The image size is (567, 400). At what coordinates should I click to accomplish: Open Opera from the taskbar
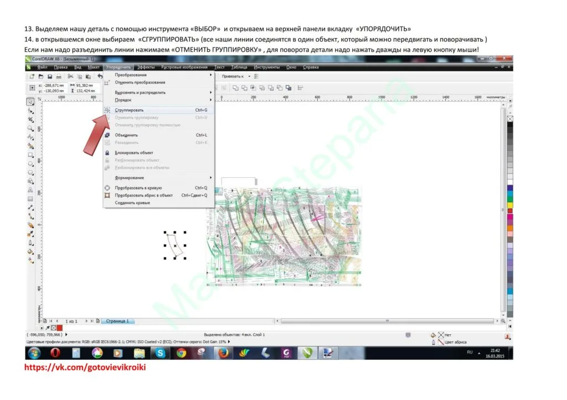tap(55, 352)
